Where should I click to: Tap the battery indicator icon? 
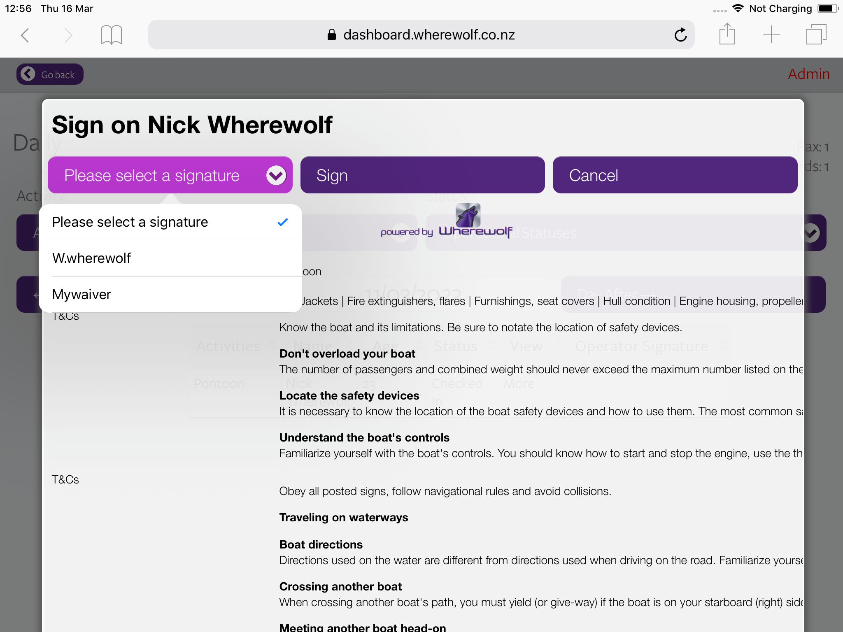pyautogui.click(x=828, y=8)
